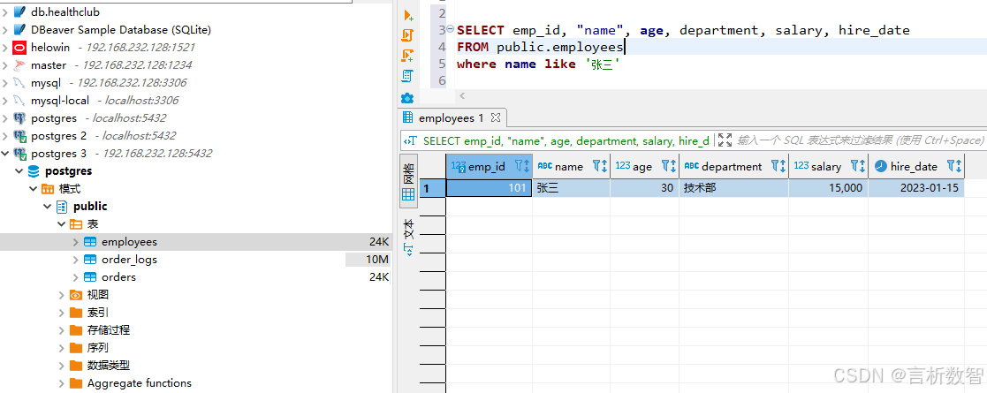Viewport: 987px width, 393px height.
Task: Switch to grid view (网格) panel
Action: click(408, 181)
